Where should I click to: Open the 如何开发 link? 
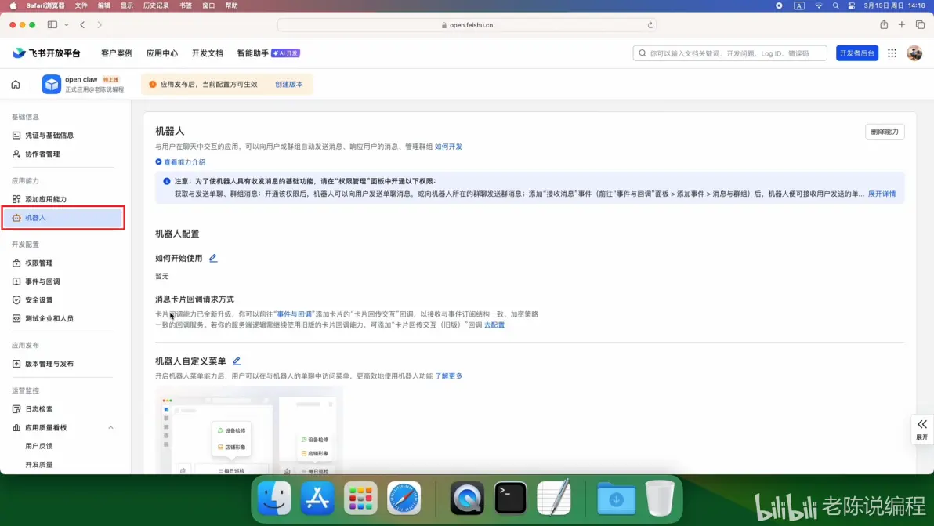click(x=448, y=147)
